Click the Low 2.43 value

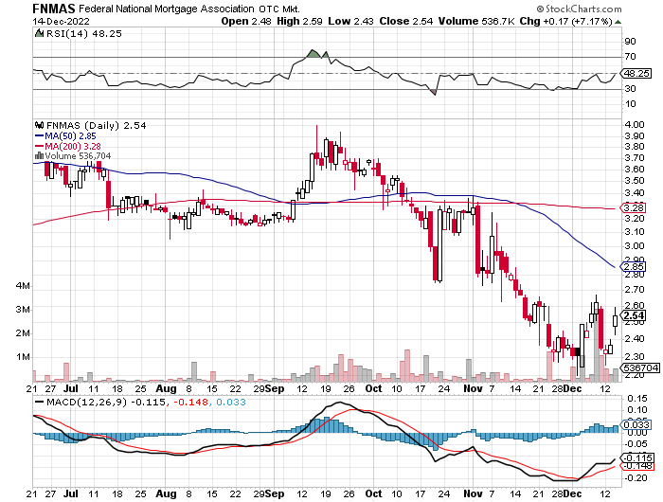[351, 21]
